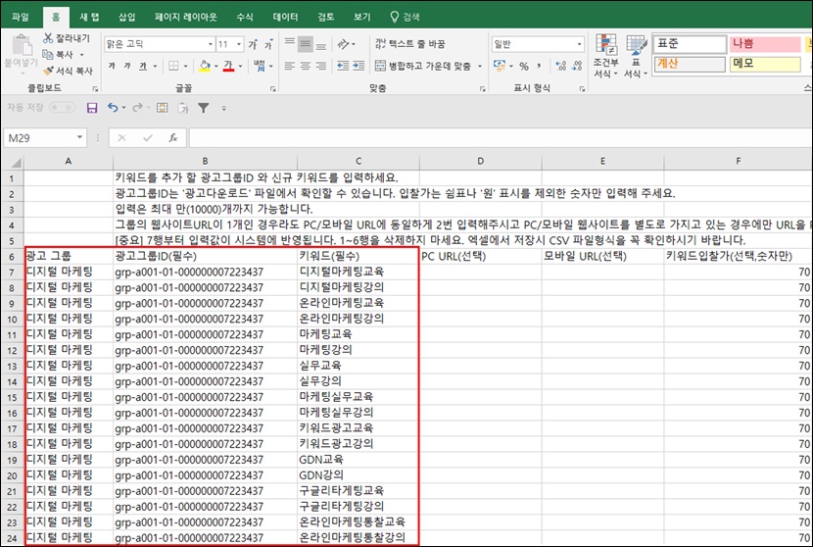Screen dimensions: 813x547
Task: Click the cell borders icon
Action: 173,66
